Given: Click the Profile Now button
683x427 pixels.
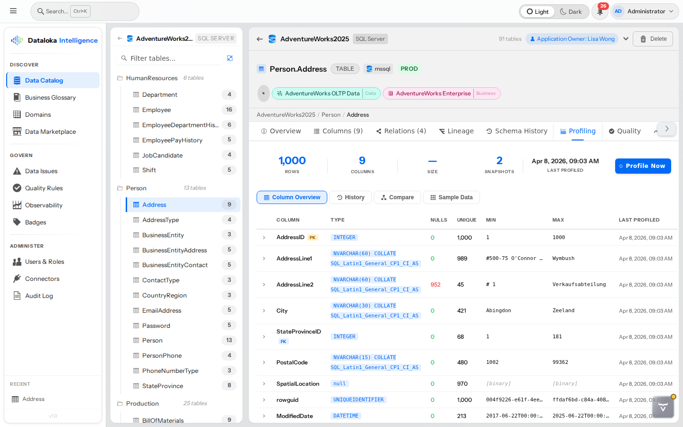Looking at the screenshot, I should tap(643, 166).
